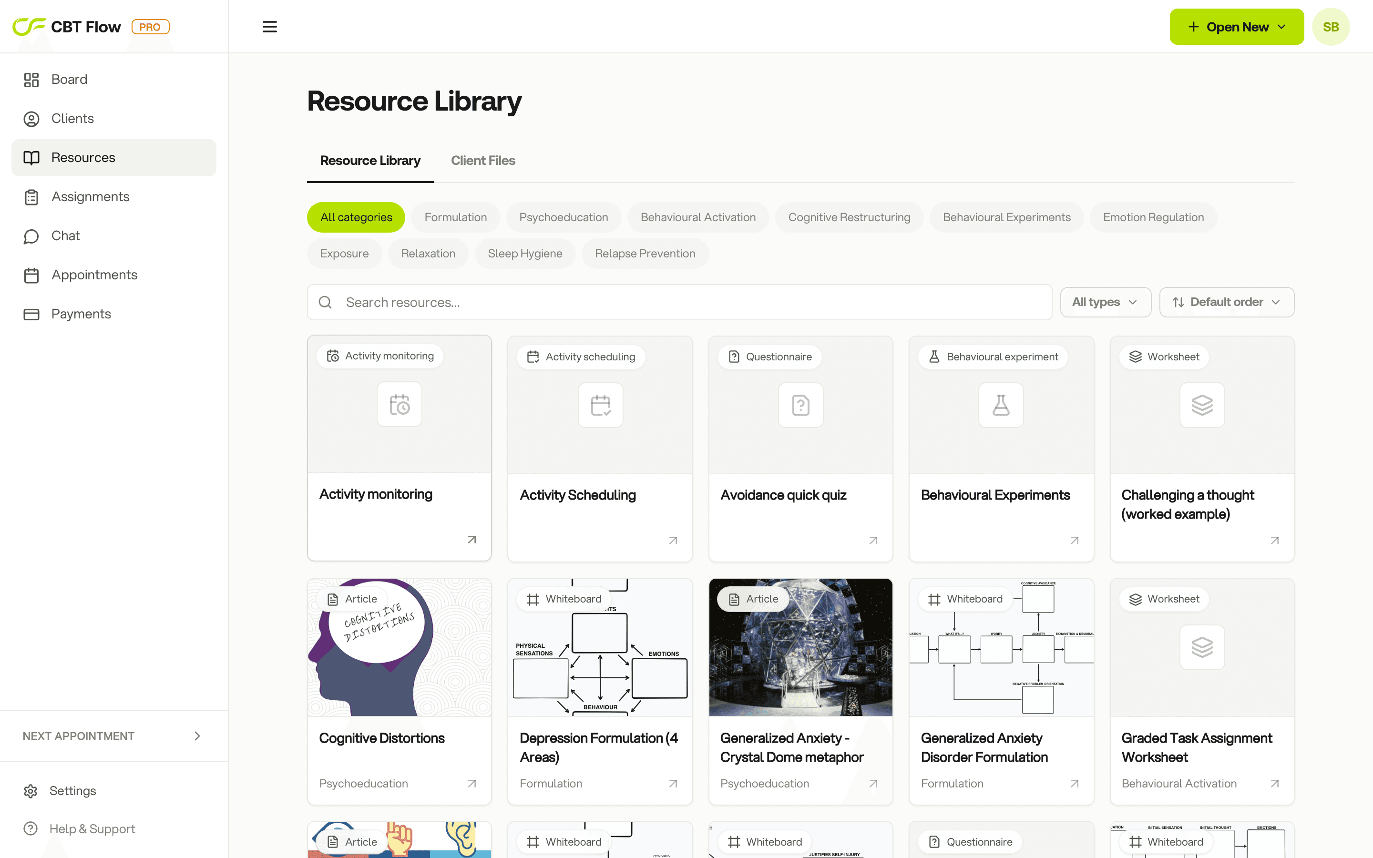1373x858 pixels.
Task: Click the Activity scheduling calendar center icon
Action: [600, 405]
